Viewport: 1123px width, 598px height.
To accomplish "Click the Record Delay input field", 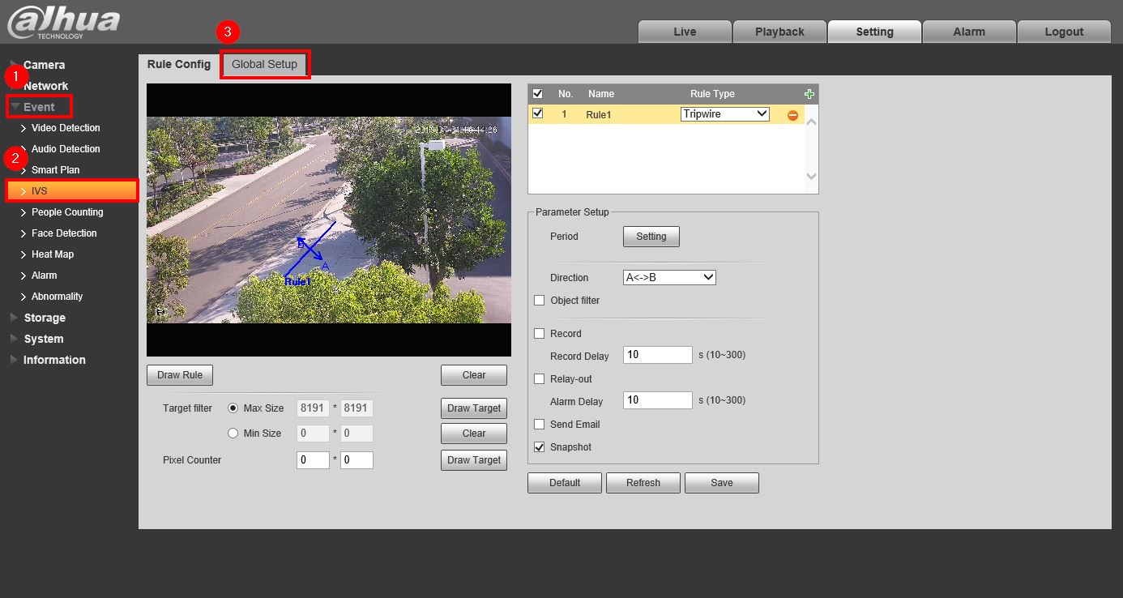I will pos(657,355).
